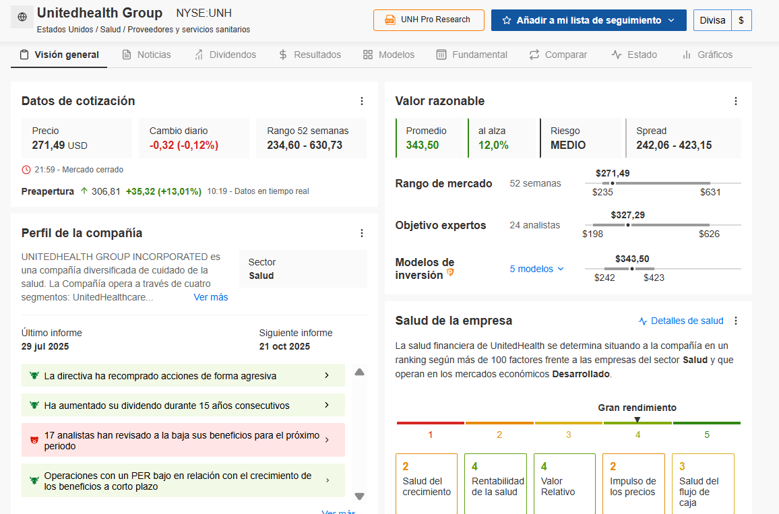Click the insights list scroll up arrow
The width and height of the screenshot is (779, 514).
(360, 372)
